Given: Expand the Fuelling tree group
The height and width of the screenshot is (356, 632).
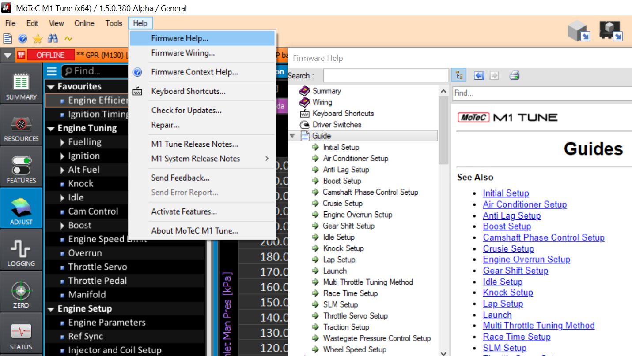Looking at the screenshot, I should click(62, 142).
